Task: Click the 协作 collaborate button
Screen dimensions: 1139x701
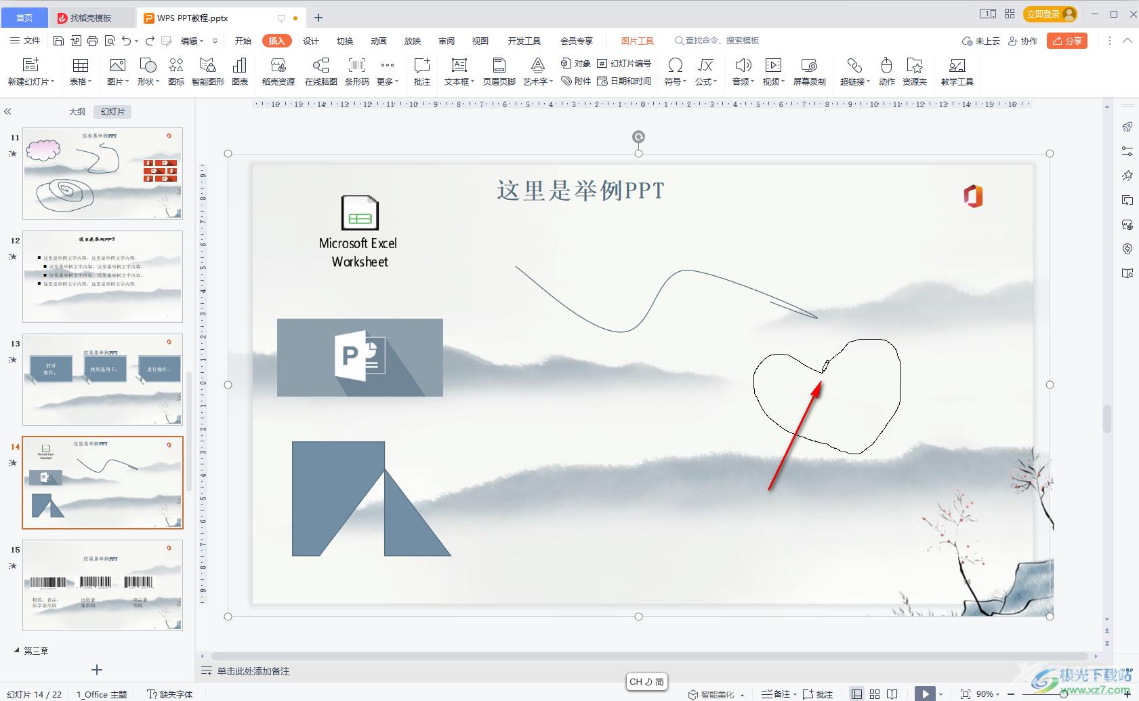Action: click(x=1023, y=41)
